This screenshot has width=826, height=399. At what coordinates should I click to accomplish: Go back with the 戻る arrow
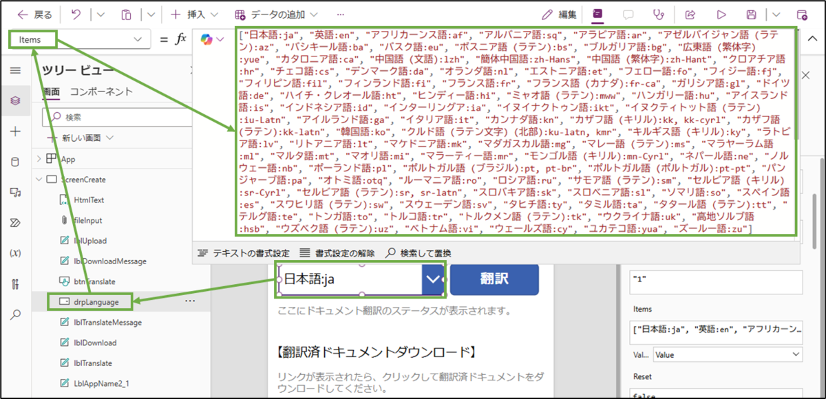[33, 14]
